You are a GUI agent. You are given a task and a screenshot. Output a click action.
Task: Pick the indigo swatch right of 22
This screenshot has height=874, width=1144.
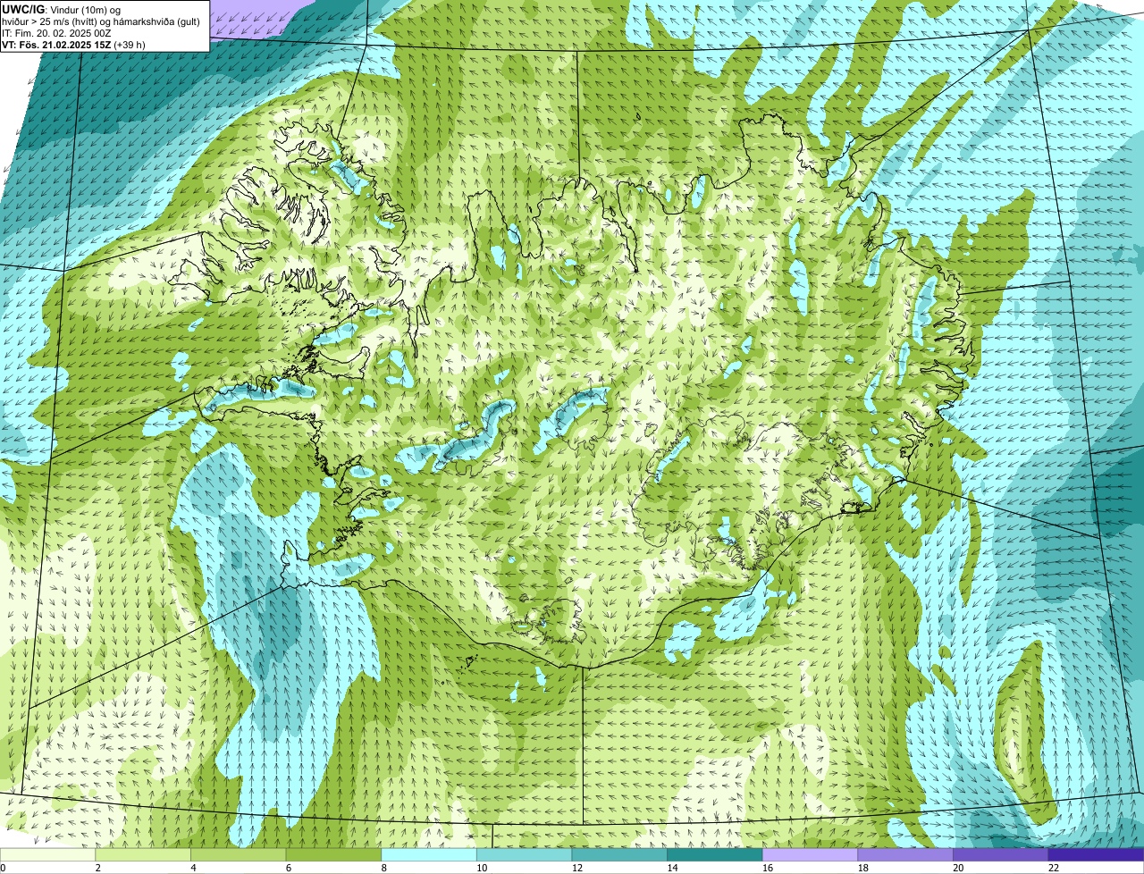coord(1096,854)
